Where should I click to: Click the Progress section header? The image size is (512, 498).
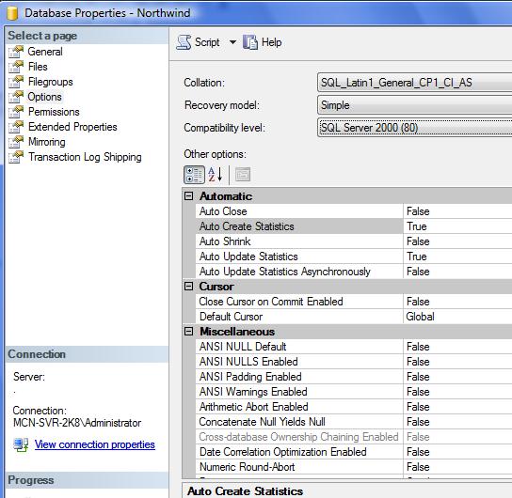tap(87, 480)
